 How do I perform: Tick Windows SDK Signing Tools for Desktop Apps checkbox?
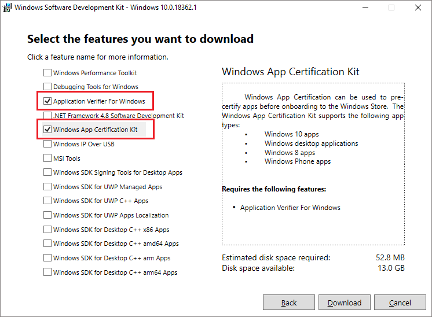pyautogui.click(x=47, y=172)
